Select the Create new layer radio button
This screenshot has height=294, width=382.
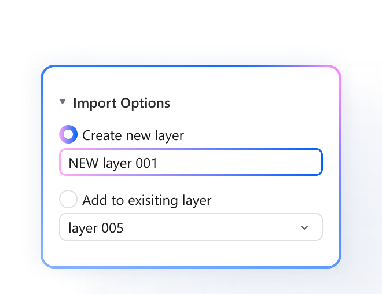pos(68,135)
